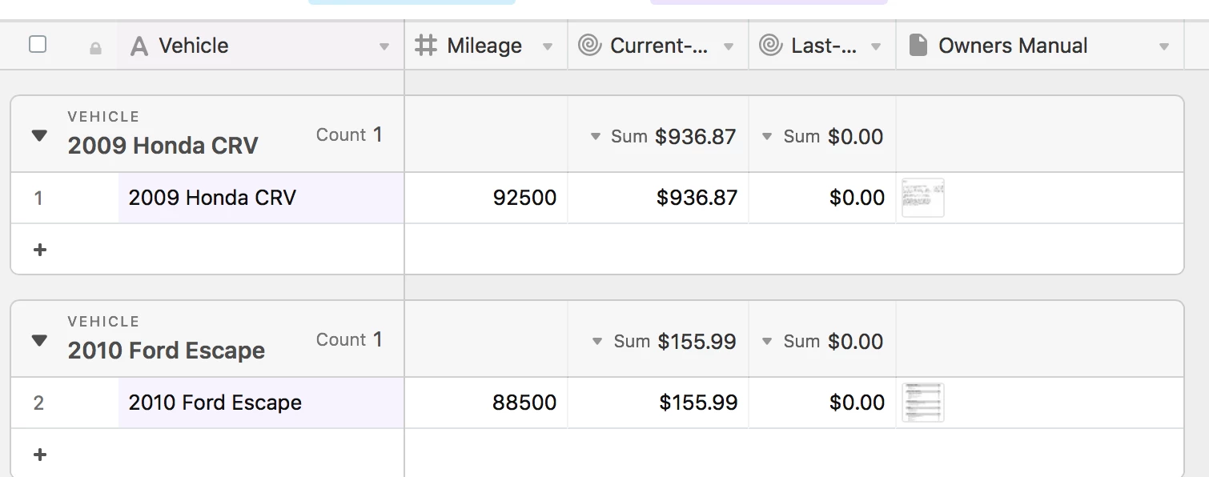The image size is (1209, 477).
Task: Open the Sum $155.99 summary dropdown
Action: pyautogui.click(x=664, y=342)
